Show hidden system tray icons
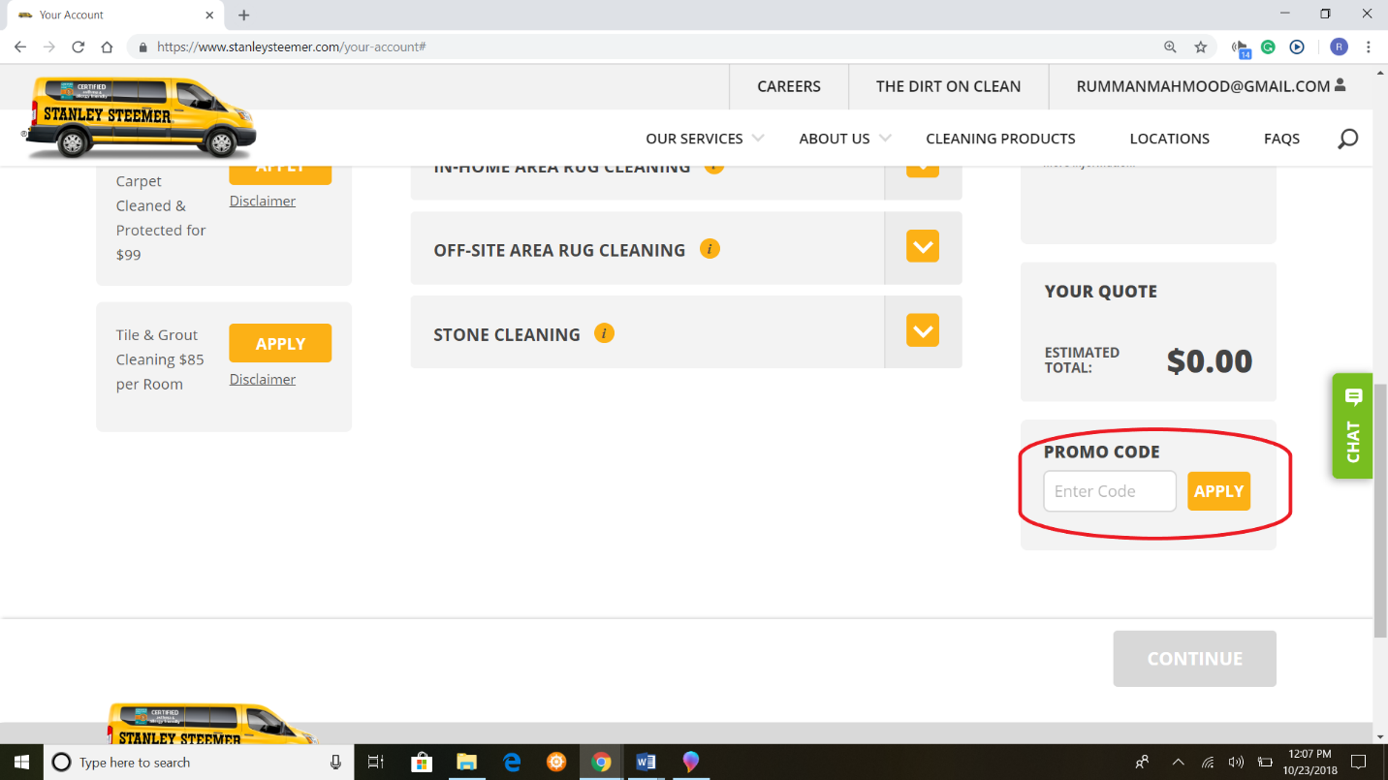The height and width of the screenshot is (780, 1388). (1178, 762)
